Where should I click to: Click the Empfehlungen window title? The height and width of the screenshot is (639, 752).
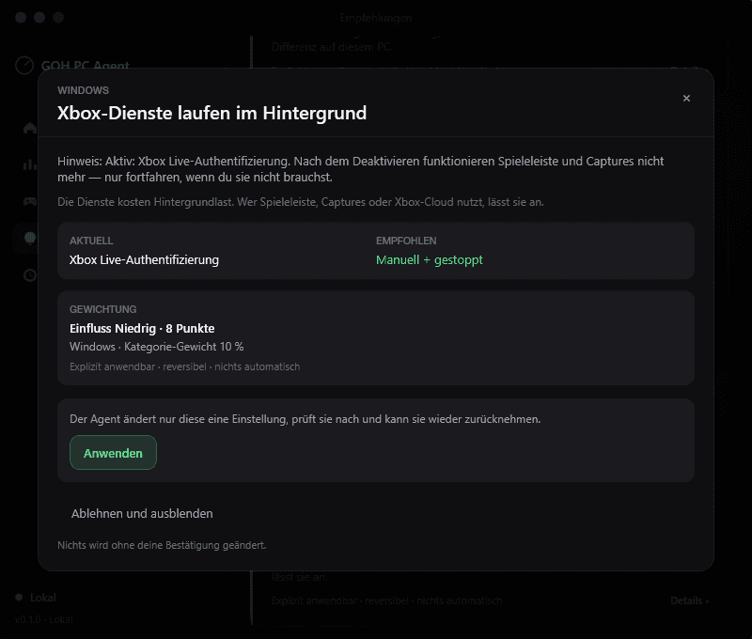coord(375,18)
